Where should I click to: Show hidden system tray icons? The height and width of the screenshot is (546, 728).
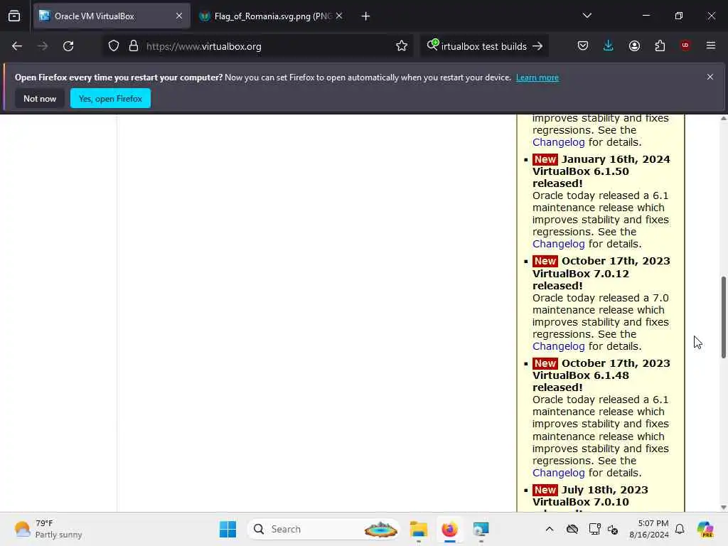pyautogui.click(x=550, y=529)
